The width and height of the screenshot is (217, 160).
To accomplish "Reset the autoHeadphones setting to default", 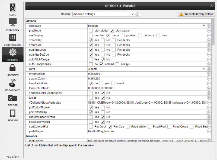I will [209, 64].
